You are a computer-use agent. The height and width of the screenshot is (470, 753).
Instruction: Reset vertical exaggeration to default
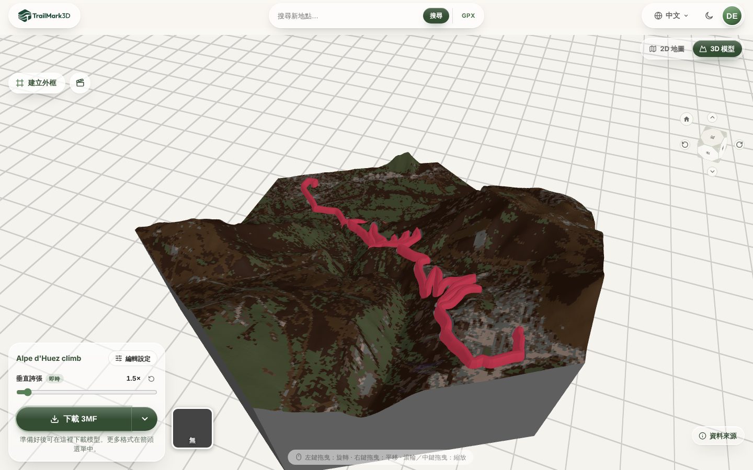click(x=151, y=379)
